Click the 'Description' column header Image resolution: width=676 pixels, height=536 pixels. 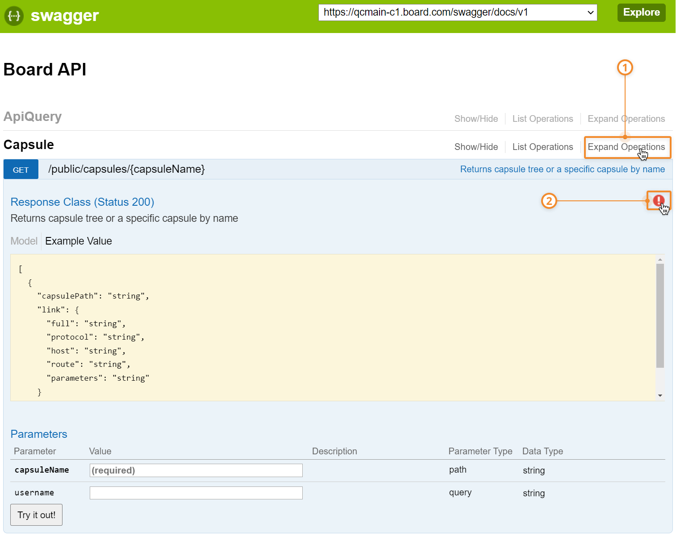coord(334,451)
